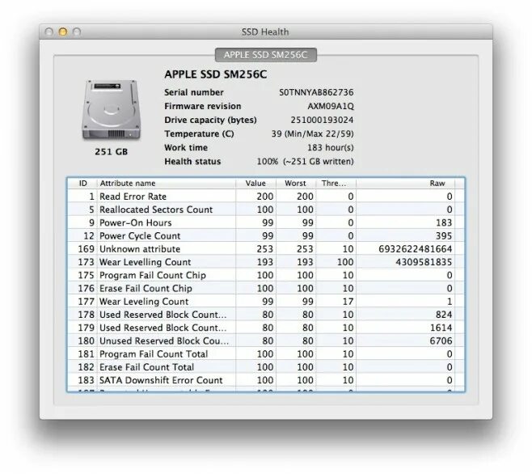The width and height of the screenshot is (532, 474).
Task: Sort by Value column header
Action: 255,184
